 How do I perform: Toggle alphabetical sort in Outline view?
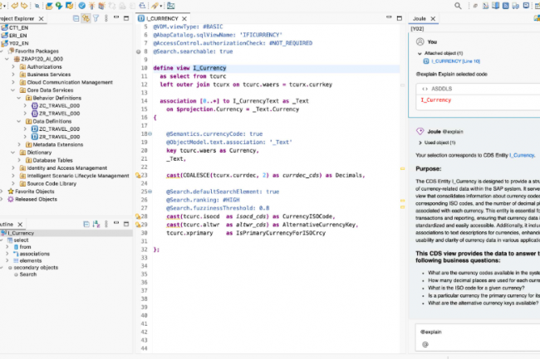pos(96,225)
